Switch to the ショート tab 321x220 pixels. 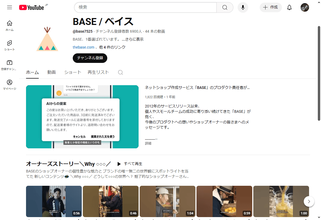tap(73, 72)
